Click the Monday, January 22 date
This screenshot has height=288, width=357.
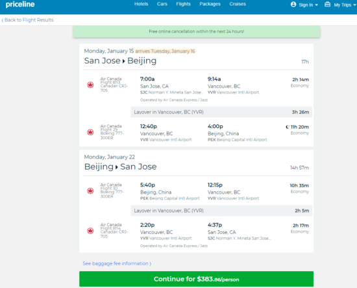click(110, 157)
